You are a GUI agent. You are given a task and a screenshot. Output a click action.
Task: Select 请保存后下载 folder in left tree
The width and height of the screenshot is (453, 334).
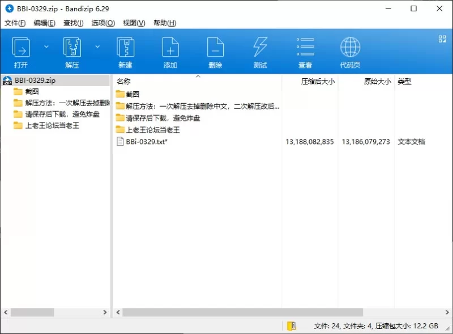[x=56, y=115]
